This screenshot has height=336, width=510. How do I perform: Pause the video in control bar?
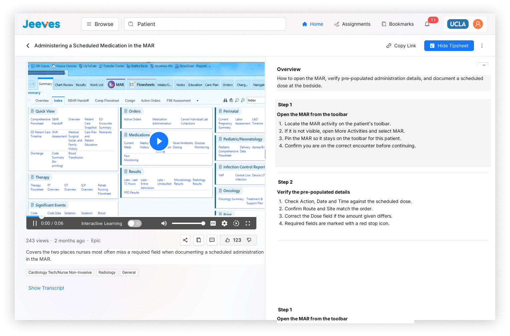[x=35, y=223]
